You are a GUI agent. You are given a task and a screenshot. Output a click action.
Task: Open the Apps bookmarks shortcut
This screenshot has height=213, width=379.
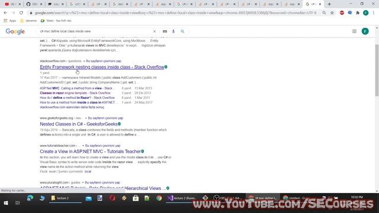pos(10,21)
